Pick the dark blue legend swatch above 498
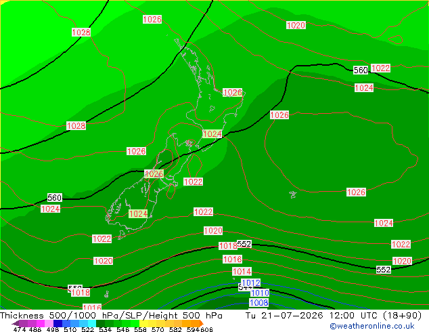 (x=58, y=323)
